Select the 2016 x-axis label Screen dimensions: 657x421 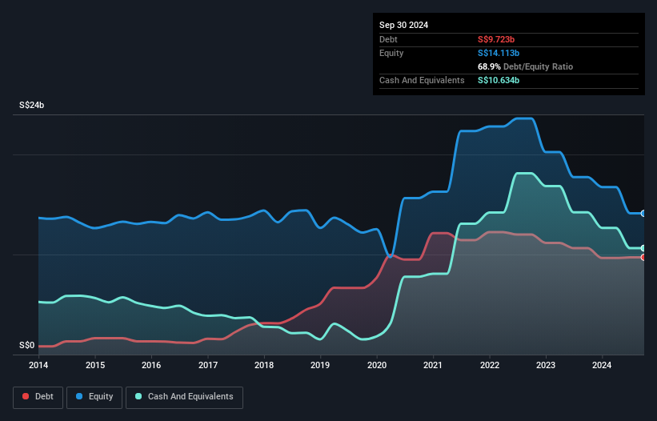click(x=151, y=365)
